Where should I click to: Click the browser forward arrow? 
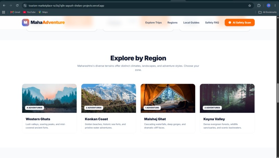(10, 6)
